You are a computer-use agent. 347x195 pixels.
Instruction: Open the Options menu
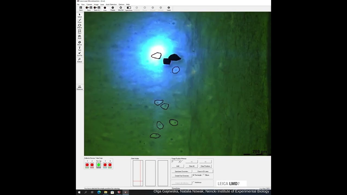(x=121, y=4)
